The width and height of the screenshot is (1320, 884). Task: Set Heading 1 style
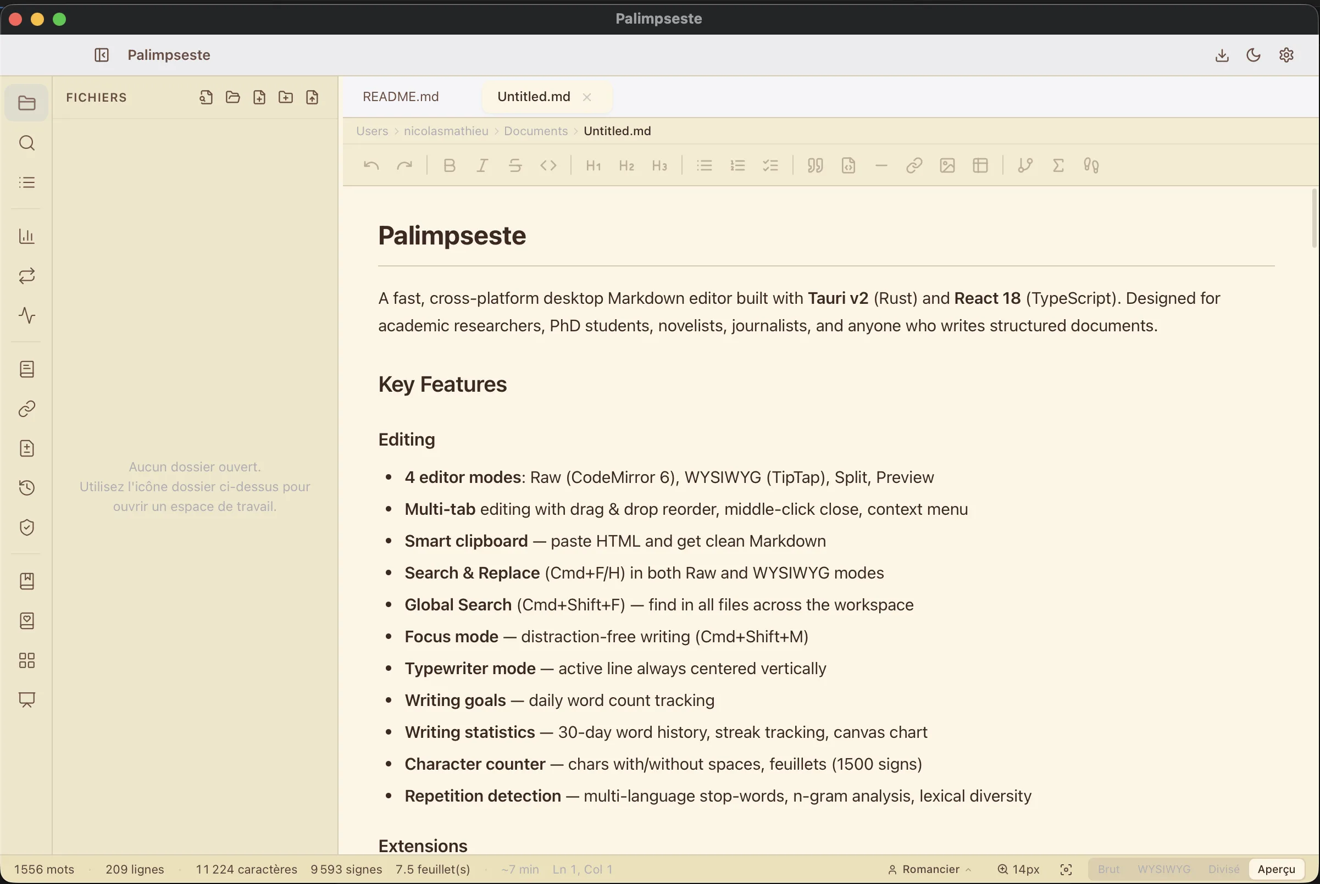pos(592,165)
